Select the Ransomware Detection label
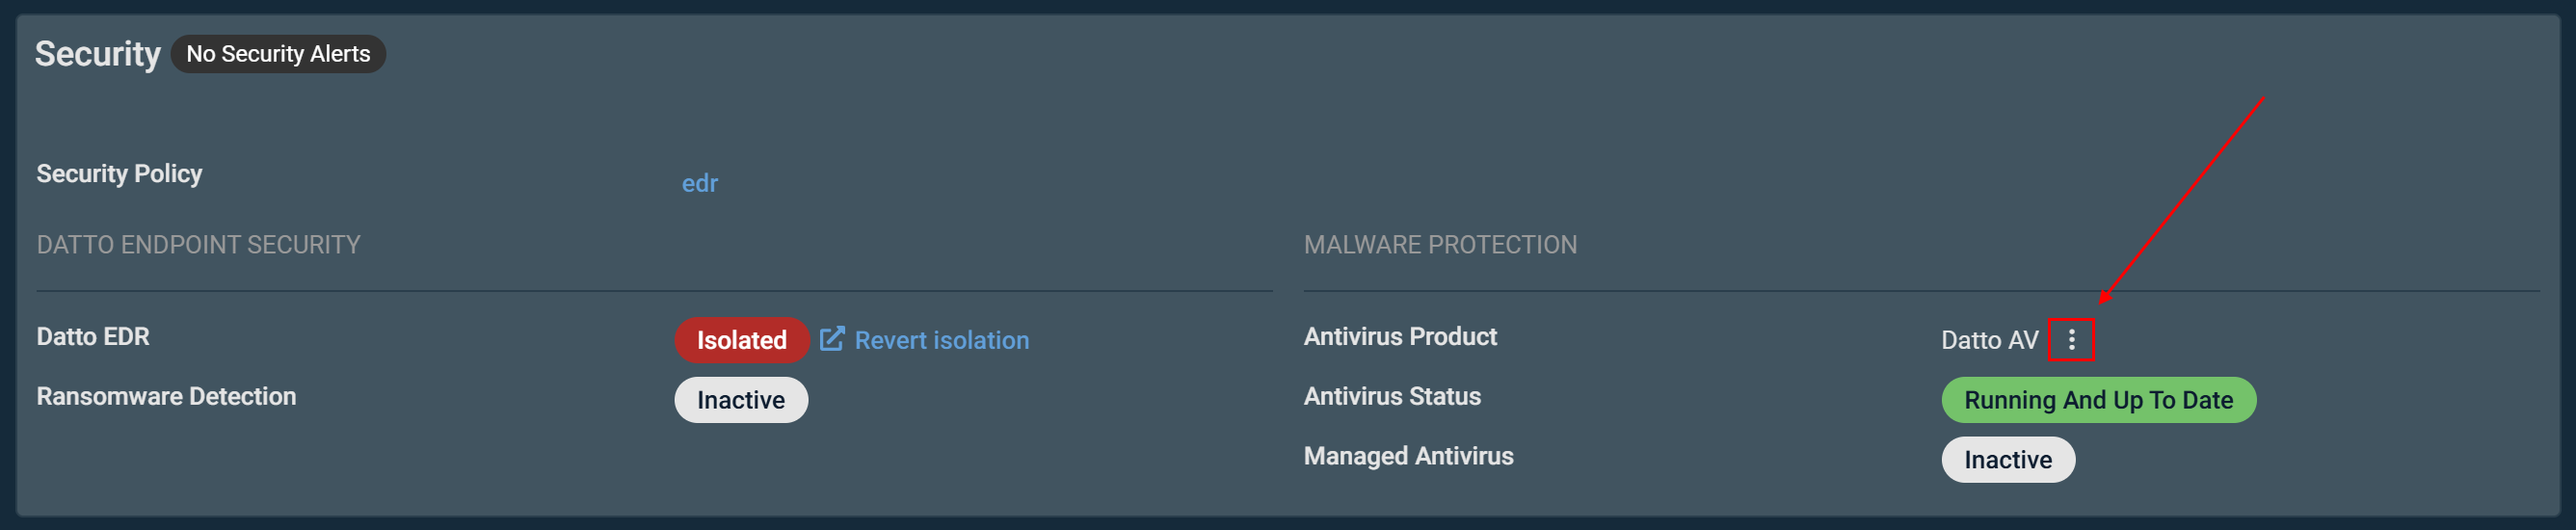The image size is (2576, 530). coord(166,397)
